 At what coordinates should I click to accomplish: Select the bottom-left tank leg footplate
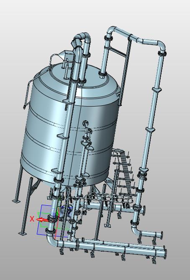23,234
